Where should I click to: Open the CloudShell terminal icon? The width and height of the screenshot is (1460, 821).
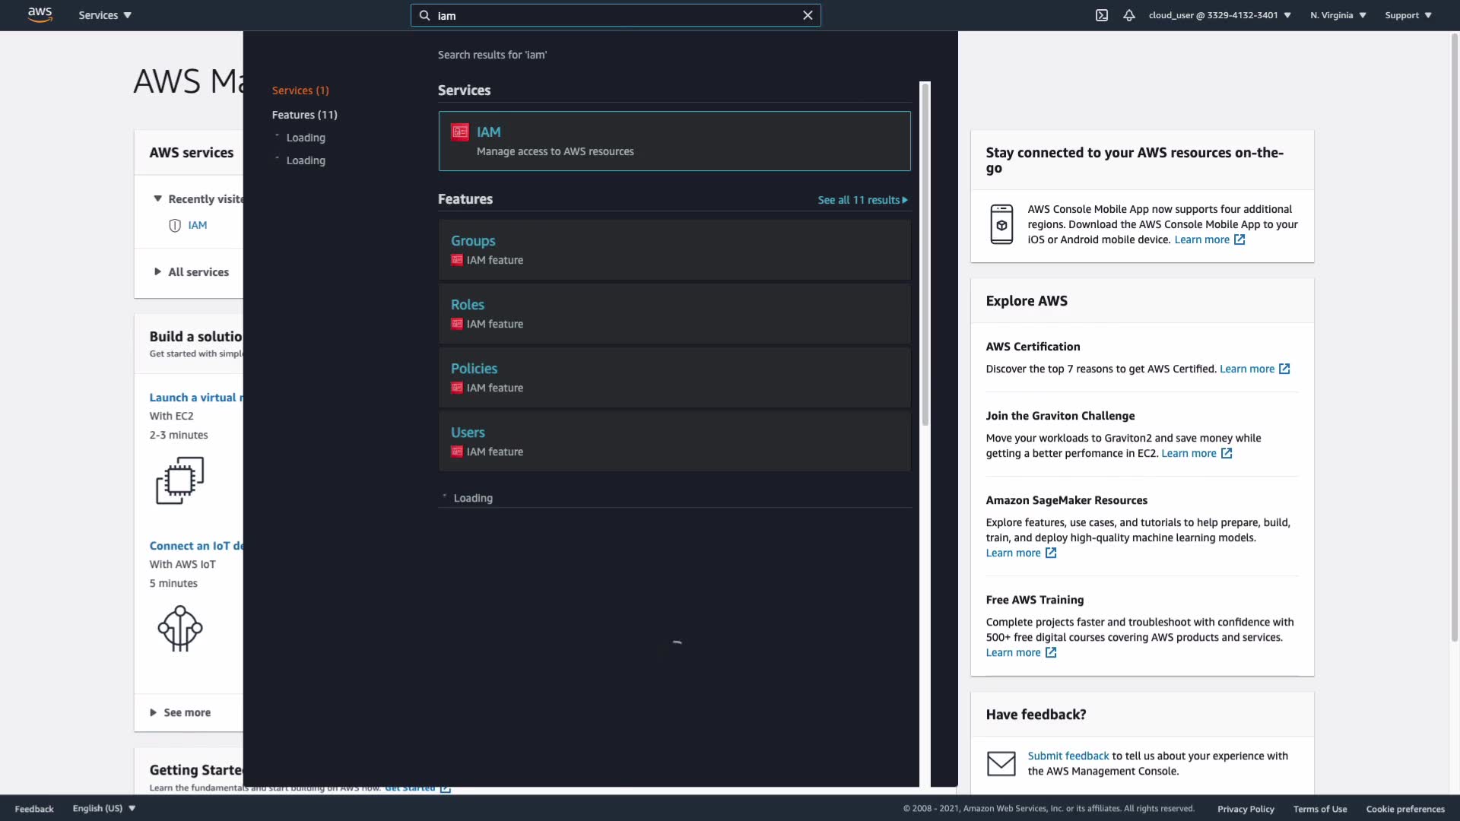point(1101,15)
